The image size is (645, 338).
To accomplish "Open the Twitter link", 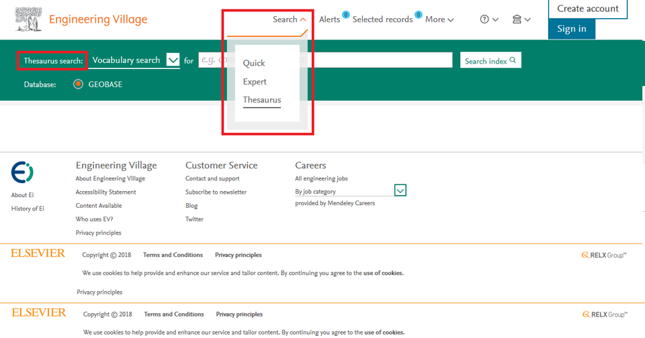I will click(x=194, y=219).
